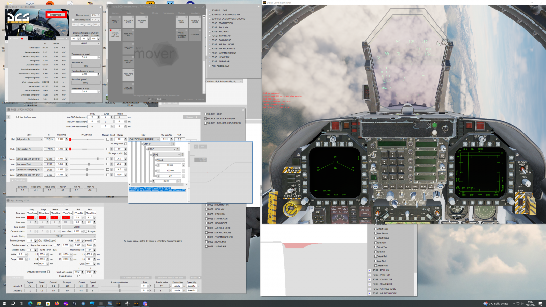
Task: Open SPIKE filter type dropdown
Action: (x=166, y=155)
